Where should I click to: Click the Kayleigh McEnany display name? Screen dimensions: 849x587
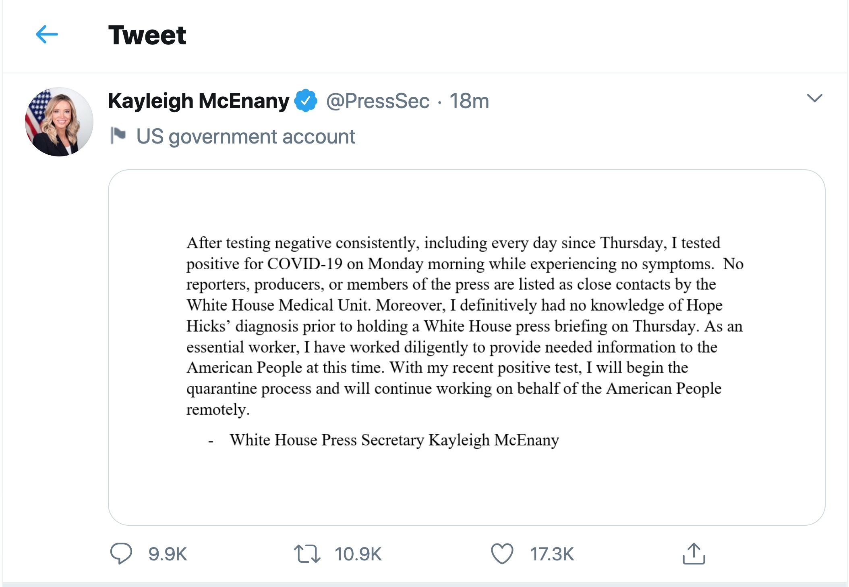(199, 101)
